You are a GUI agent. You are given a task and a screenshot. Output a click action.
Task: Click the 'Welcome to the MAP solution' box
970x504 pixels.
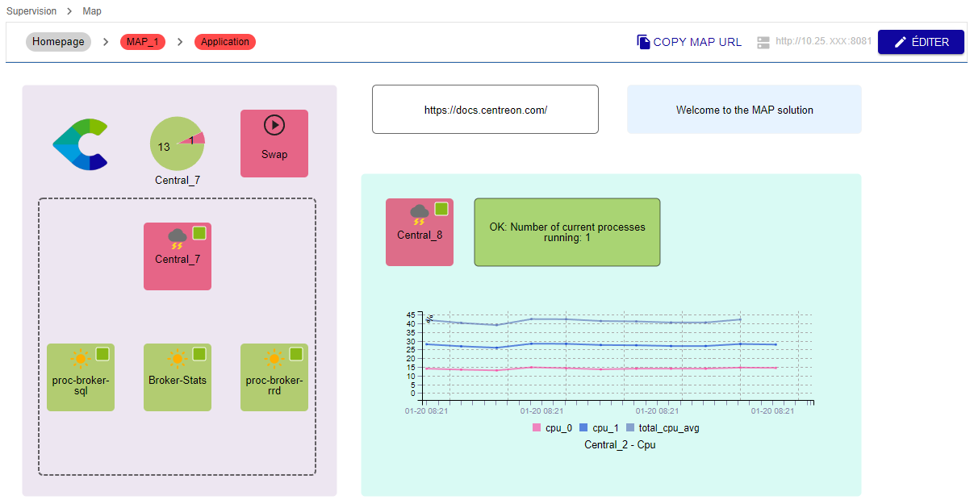[x=744, y=109]
